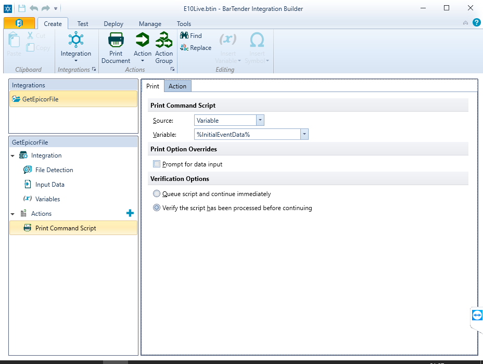Viewport: 483px width, 364px height.
Task: Select the Integration node in tree
Action: click(46, 155)
